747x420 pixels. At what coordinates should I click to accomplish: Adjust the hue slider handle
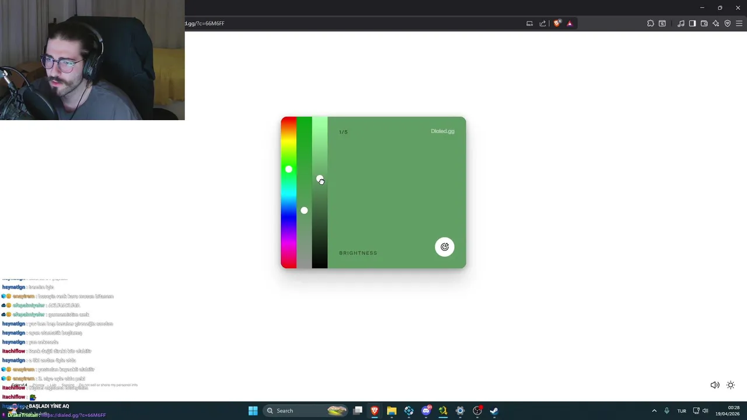pos(289,169)
